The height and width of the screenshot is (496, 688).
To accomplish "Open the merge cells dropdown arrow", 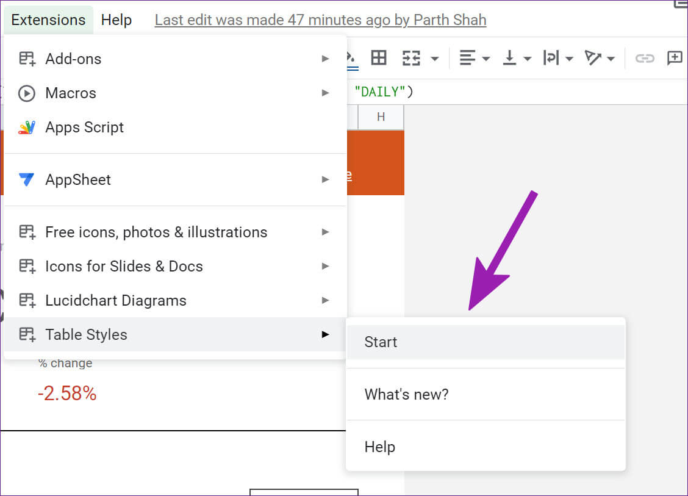I will (x=435, y=59).
